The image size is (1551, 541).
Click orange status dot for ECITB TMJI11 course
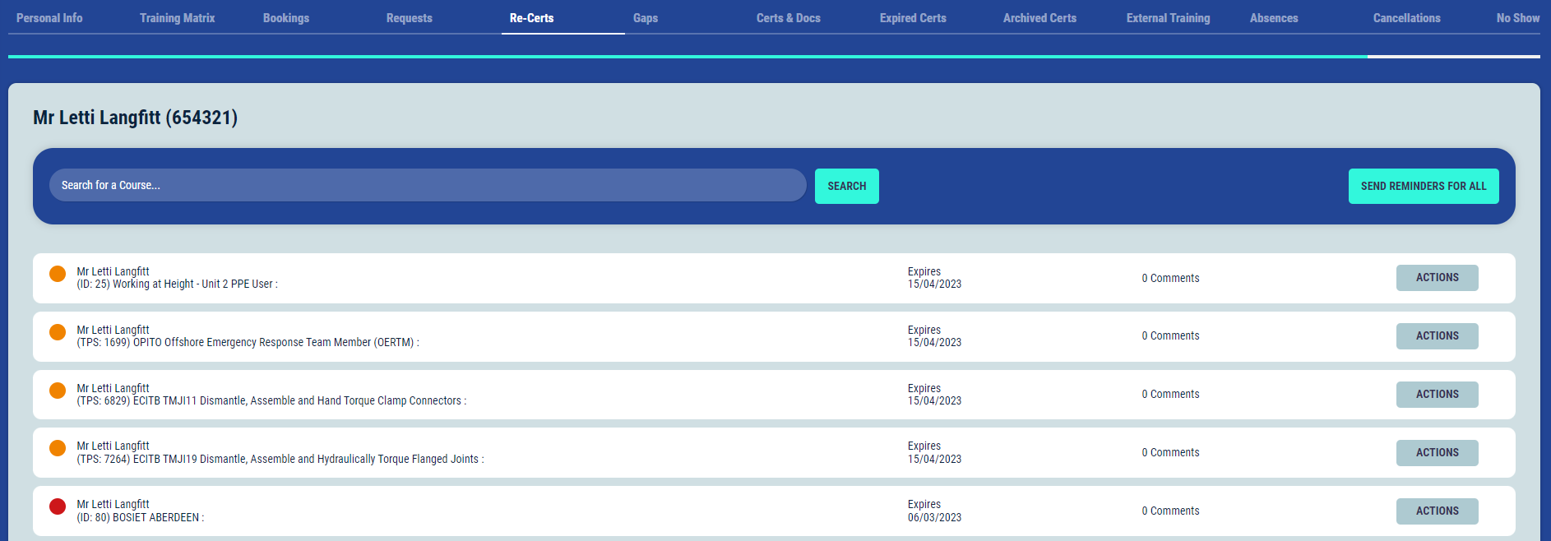coord(58,391)
